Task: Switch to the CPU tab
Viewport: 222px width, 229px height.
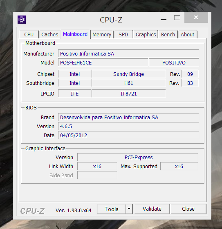Action: (x=29, y=35)
